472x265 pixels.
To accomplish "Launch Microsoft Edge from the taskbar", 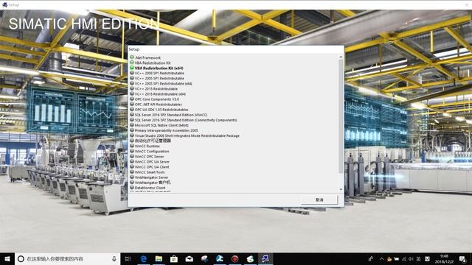I will point(144,258).
